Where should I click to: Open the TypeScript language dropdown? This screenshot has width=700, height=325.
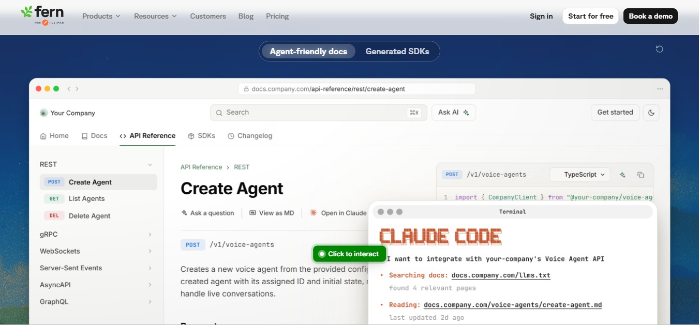(x=580, y=175)
